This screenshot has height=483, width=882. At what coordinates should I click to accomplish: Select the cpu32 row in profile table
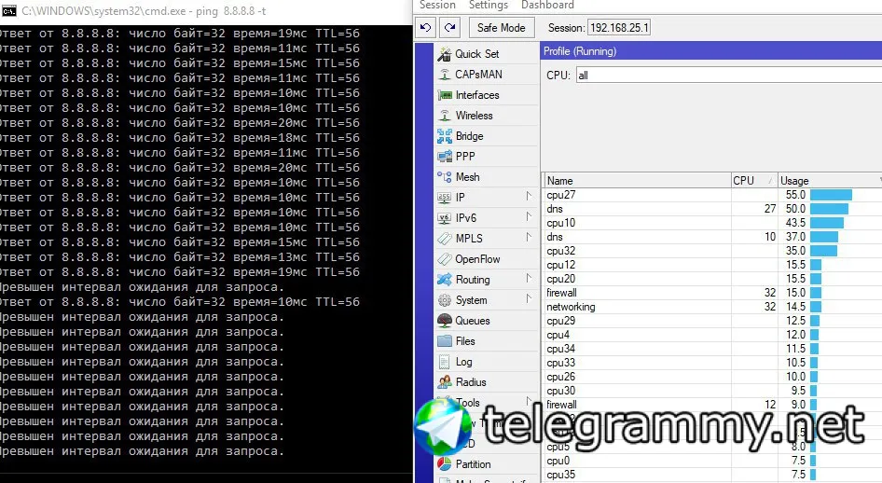(713, 251)
